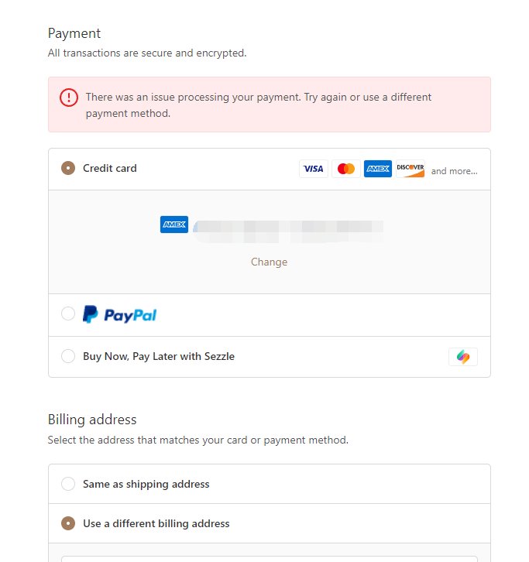Select the PayPal radio button
The image size is (529, 562).
[x=68, y=314]
